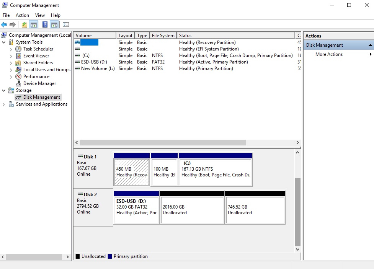The width and height of the screenshot is (374, 269).
Task: Select the 'New Volume (L:)' volume row
Action: (187, 68)
